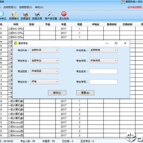Image resolution: width=143 pixels, height=143 pixels.
Task: Open the 帮助(H) menu
Action: (x=39, y=7)
